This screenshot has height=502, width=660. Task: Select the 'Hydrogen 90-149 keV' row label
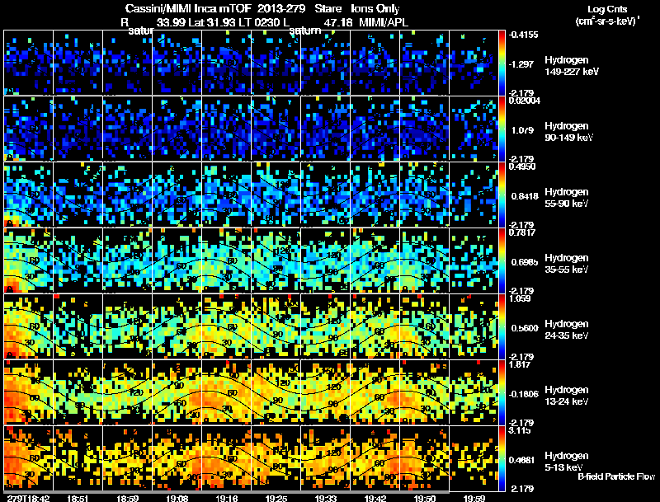point(568,132)
